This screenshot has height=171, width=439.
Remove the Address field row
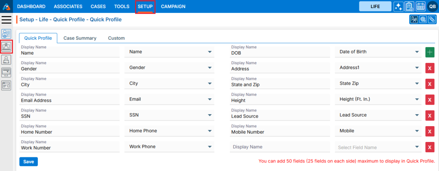pyautogui.click(x=430, y=68)
